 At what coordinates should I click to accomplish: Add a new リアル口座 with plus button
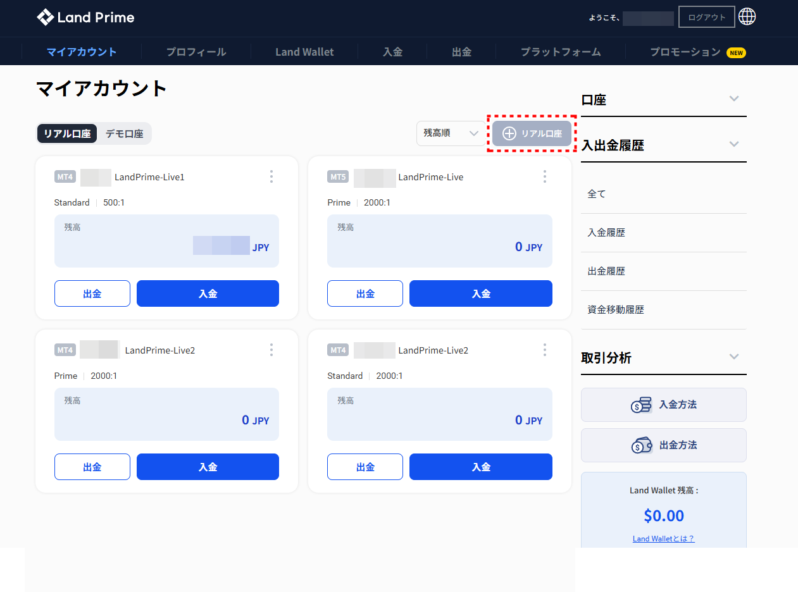[x=532, y=133]
